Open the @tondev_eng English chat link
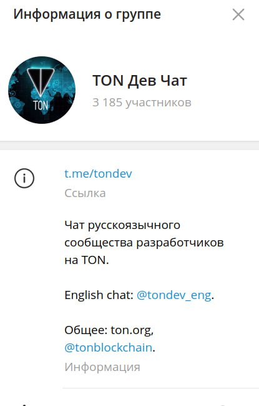Viewport: 259px width, 406px height. (173, 295)
